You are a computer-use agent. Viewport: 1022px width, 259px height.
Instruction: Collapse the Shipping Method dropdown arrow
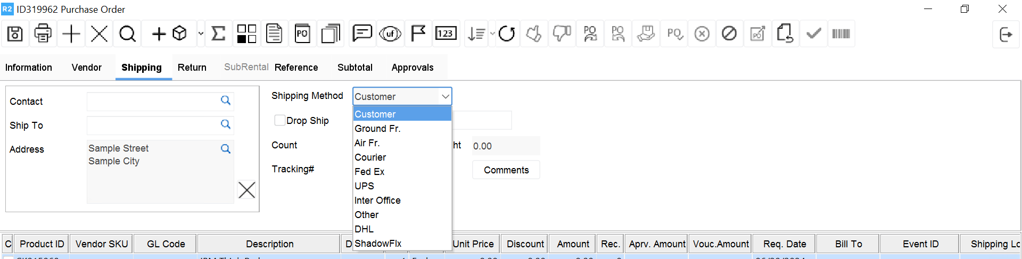coord(445,96)
